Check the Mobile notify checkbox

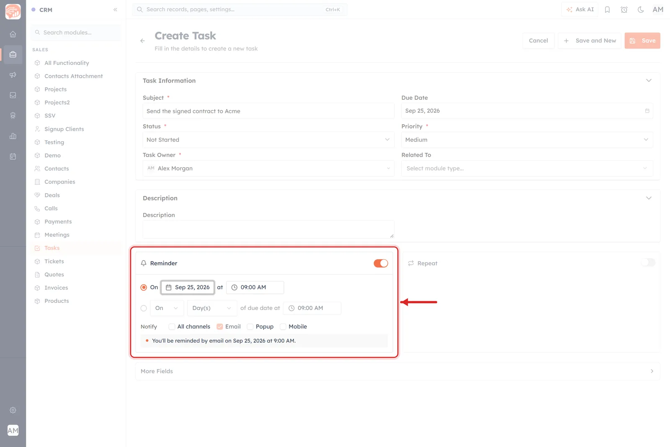283,327
